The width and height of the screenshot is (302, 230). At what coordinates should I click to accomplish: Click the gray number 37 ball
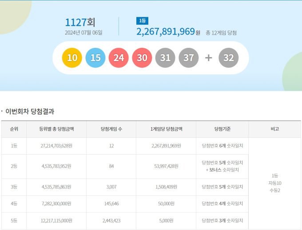tap(189, 58)
